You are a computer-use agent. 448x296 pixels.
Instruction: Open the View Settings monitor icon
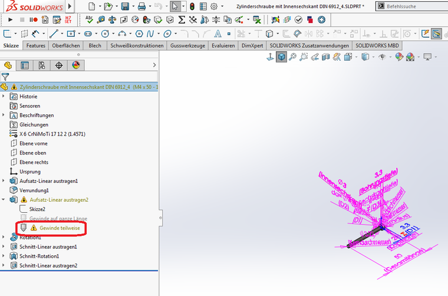click(x=427, y=57)
